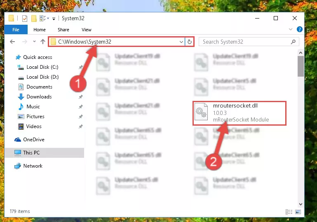Click the Quick access star icon
The image size is (317, 222).
(x=18, y=57)
